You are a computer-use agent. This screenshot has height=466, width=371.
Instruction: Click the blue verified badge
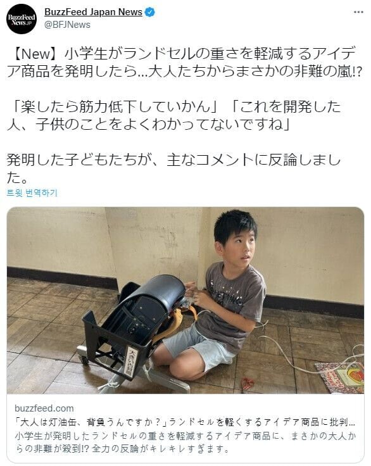(150, 12)
